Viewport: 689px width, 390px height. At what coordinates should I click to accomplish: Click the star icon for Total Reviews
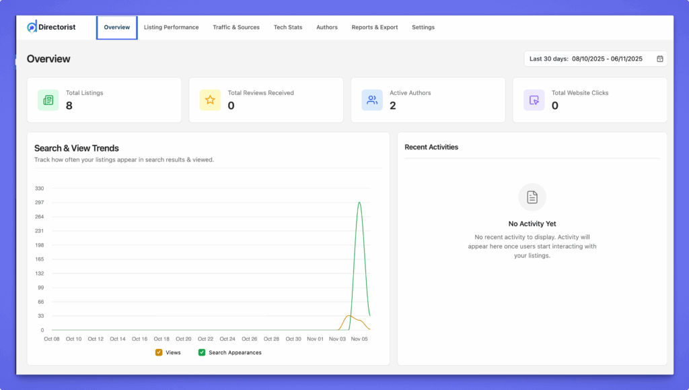pyautogui.click(x=210, y=100)
